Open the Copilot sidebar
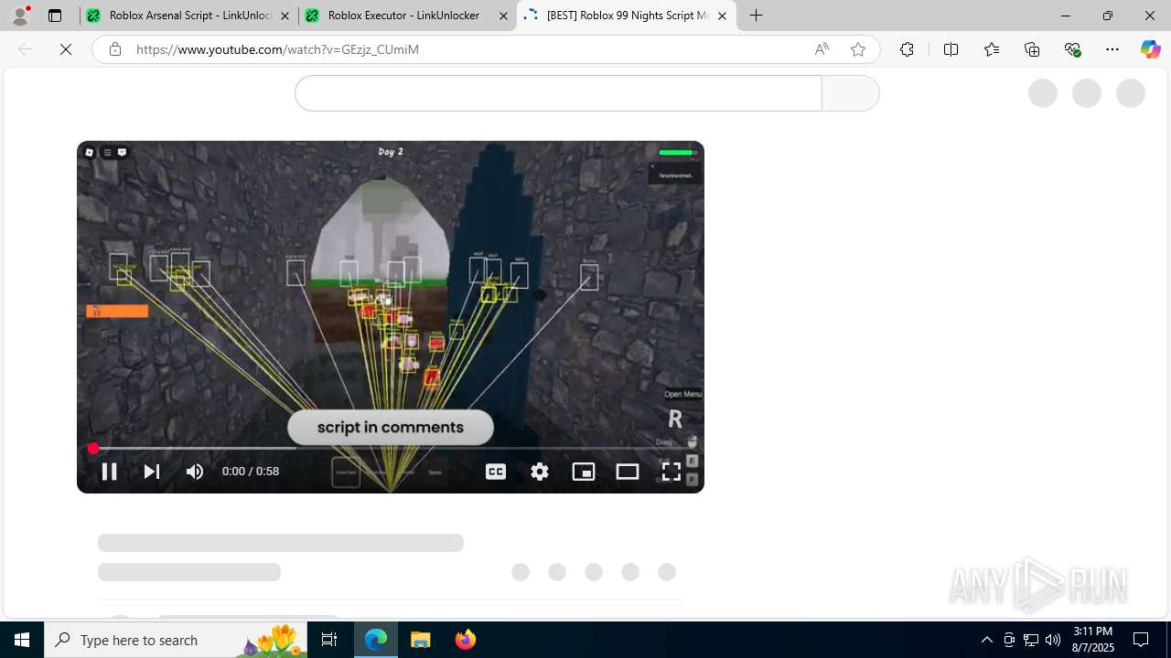The width and height of the screenshot is (1171, 658). (1150, 49)
